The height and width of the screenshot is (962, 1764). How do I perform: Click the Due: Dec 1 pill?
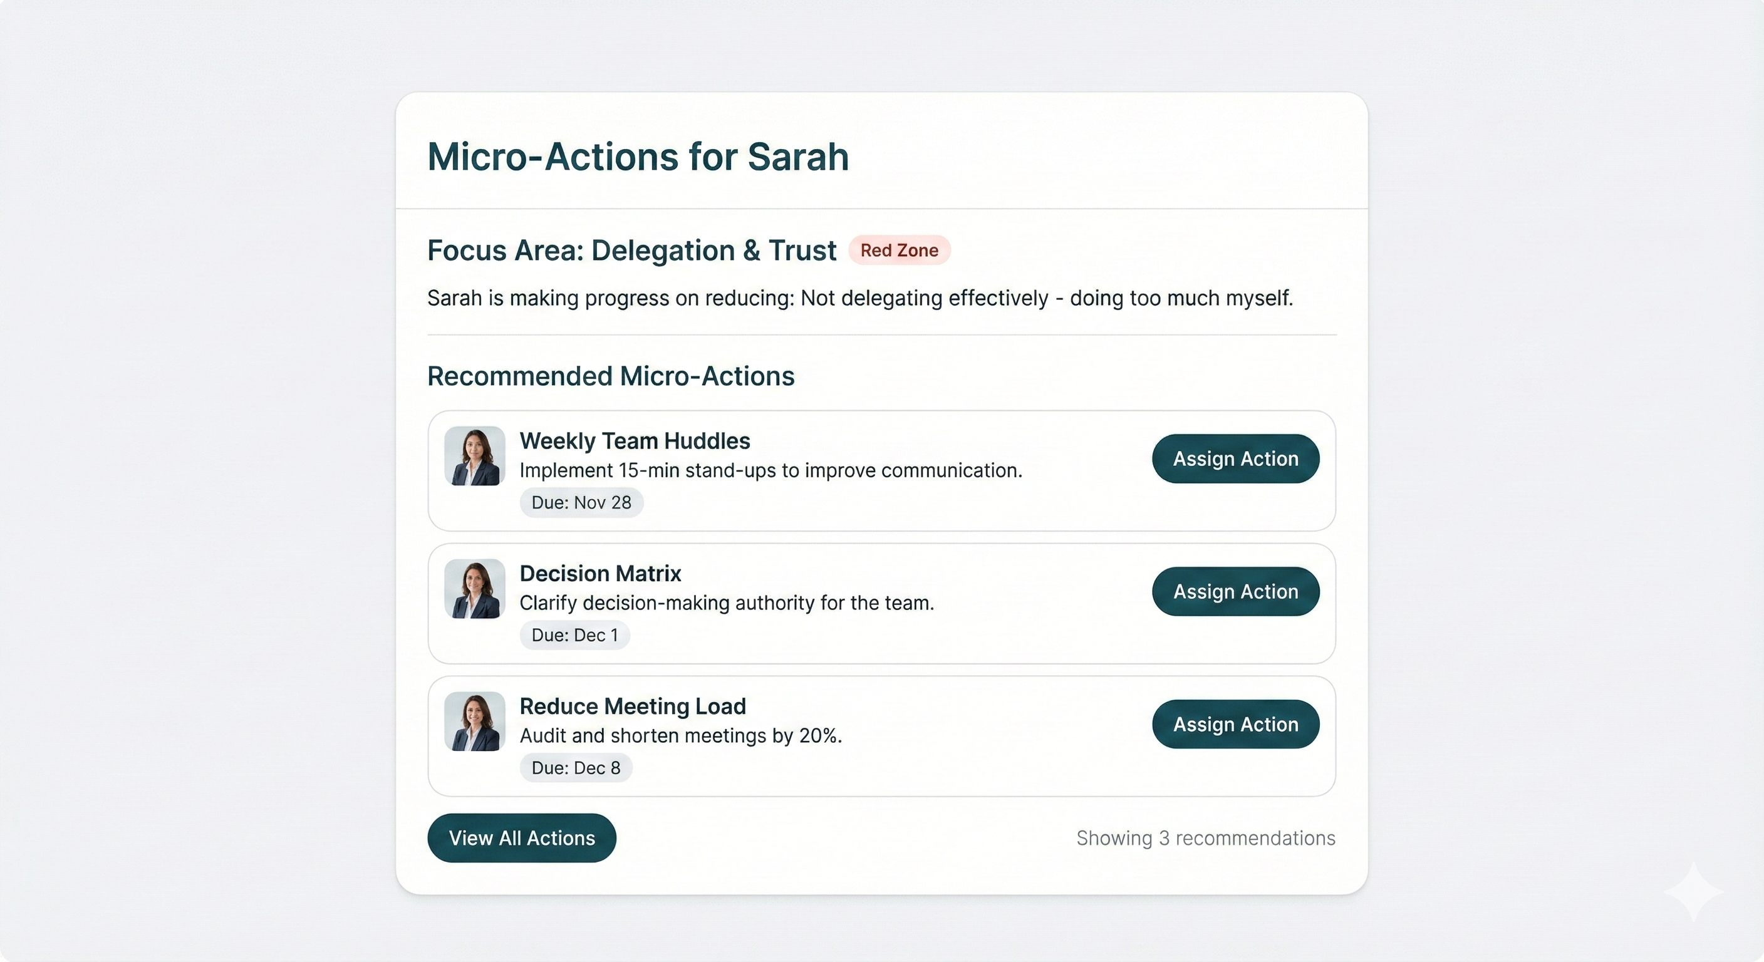click(x=574, y=634)
